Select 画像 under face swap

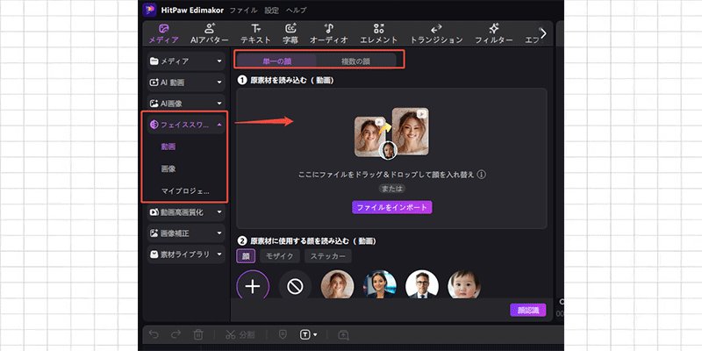(168, 168)
